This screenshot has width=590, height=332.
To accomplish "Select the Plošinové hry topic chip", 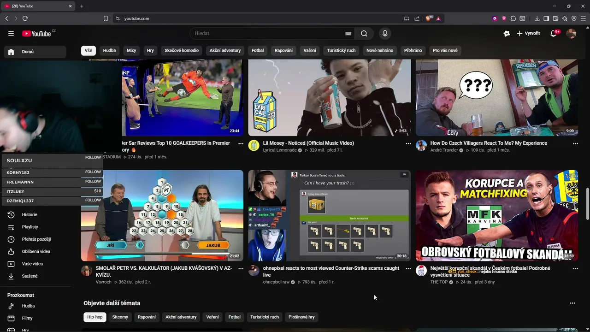I will [301, 317].
